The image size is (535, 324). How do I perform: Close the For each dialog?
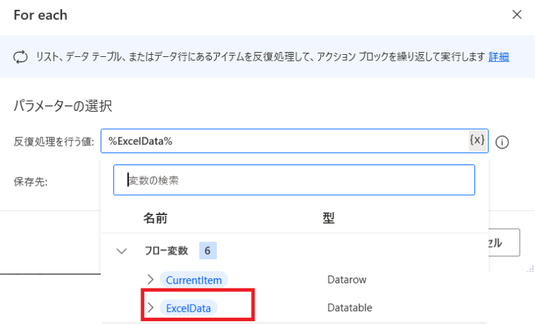pyautogui.click(x=517, y=15)
